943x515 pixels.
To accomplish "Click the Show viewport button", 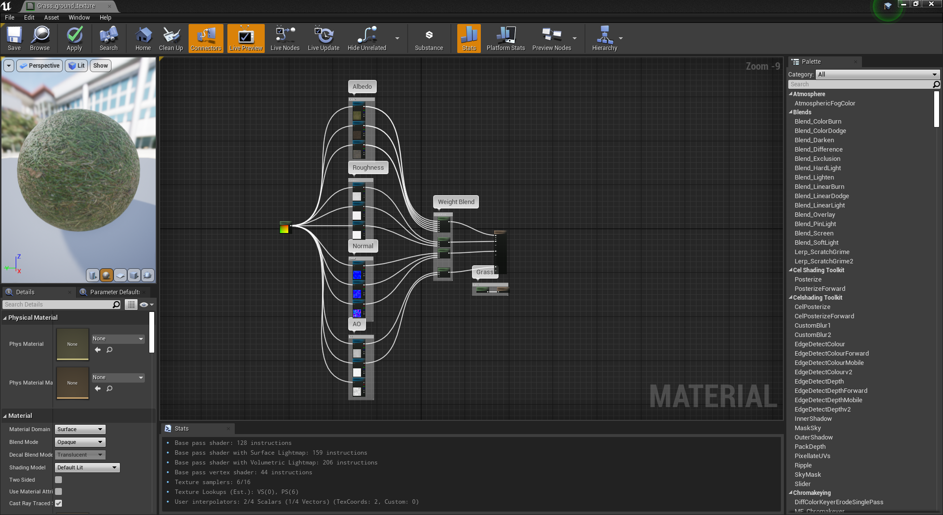I will 101,66.
